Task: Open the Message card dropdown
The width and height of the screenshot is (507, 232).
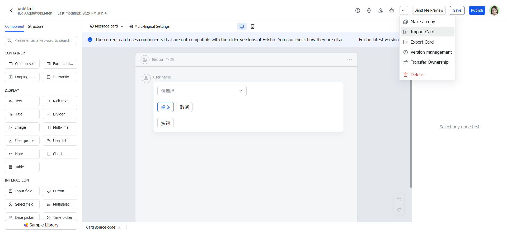Action: pyautogui.click(x=107, y=26)
